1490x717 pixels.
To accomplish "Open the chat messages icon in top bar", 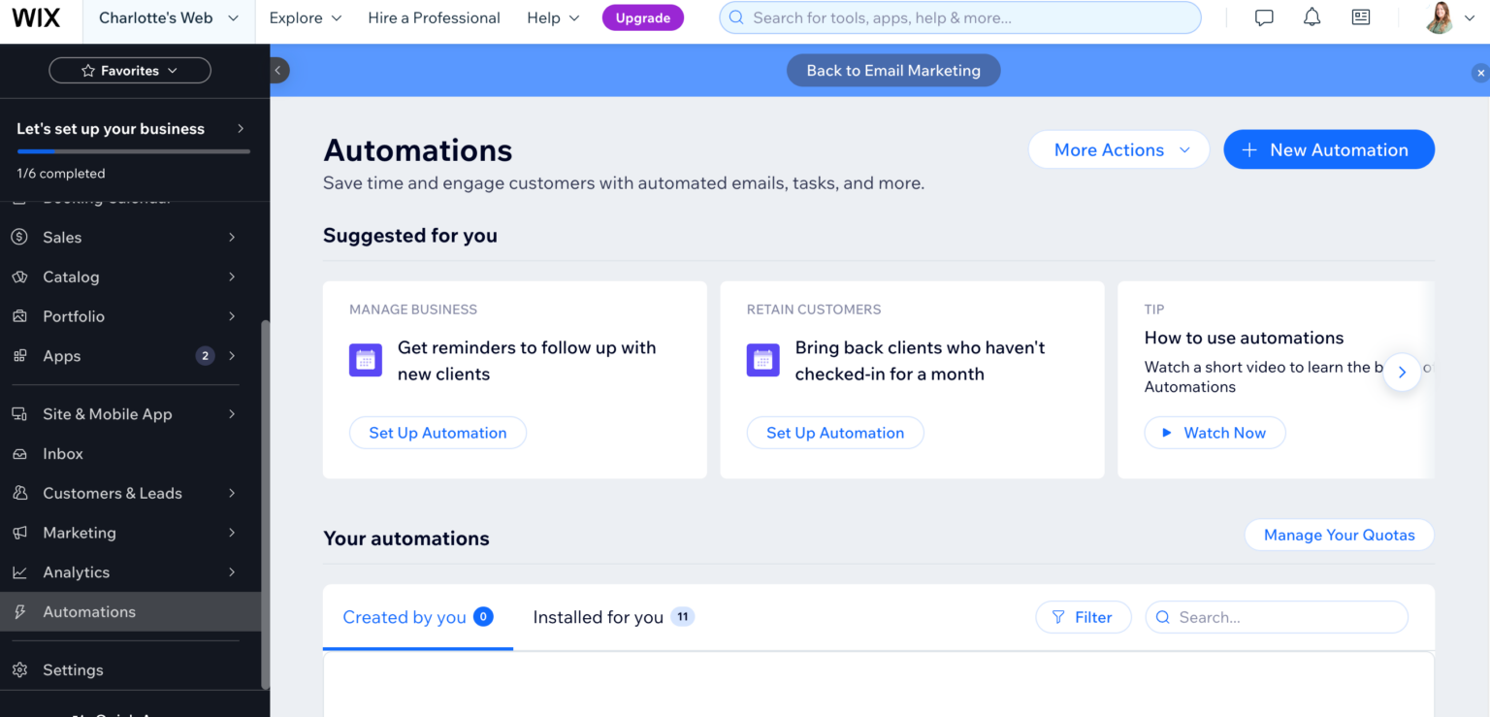I will [1263, 16].
